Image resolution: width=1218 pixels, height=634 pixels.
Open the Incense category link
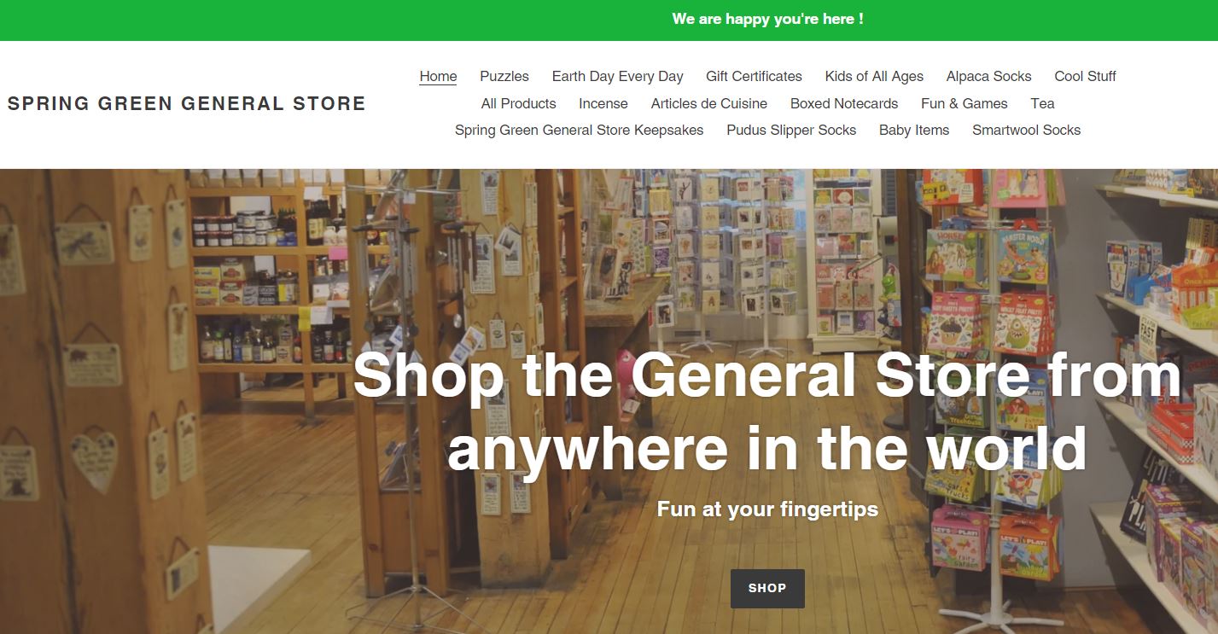point(603,103)
